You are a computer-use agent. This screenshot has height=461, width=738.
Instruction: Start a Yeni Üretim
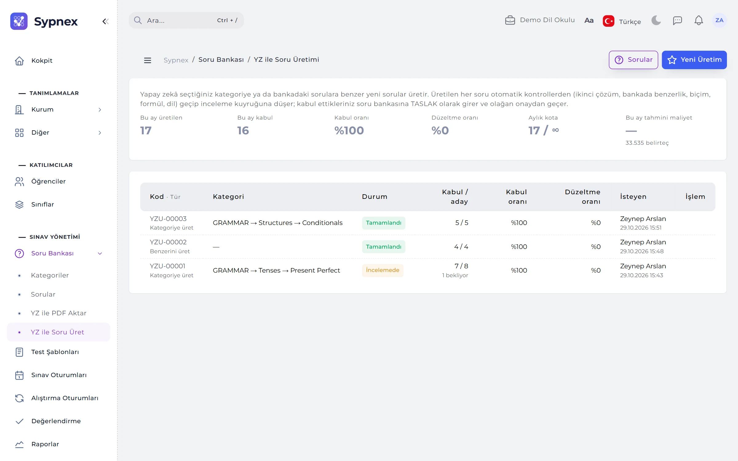(694, 60)
